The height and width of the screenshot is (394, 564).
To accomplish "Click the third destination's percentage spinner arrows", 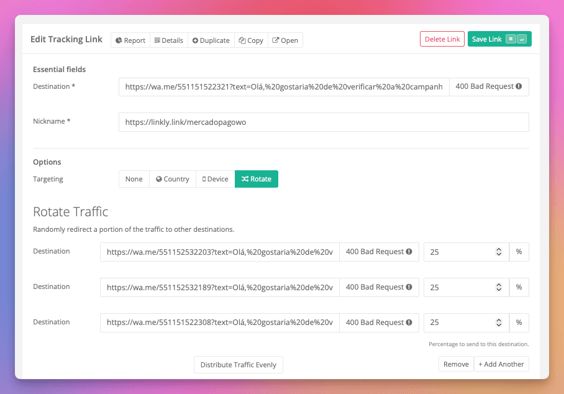I will pos(498,323).
